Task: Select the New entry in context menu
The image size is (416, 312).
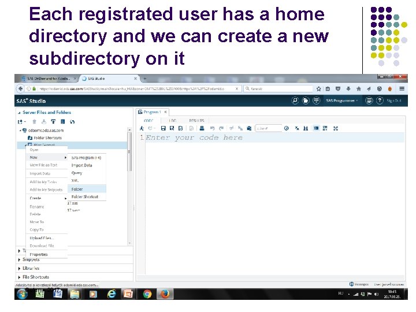Action: click(47, 157)
